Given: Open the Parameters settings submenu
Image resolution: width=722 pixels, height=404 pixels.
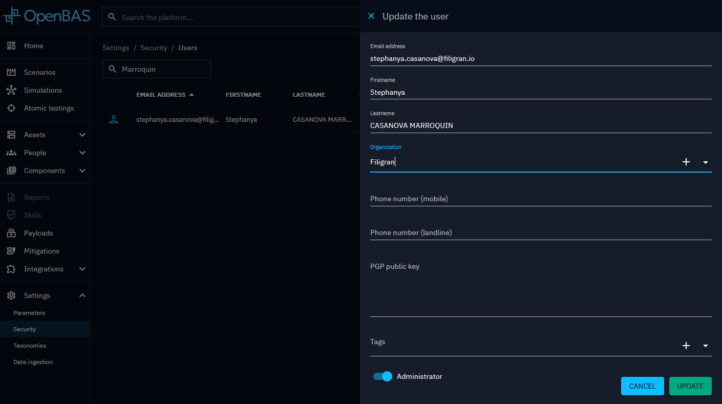Looking at the screenshot, I should click(29, 313).
